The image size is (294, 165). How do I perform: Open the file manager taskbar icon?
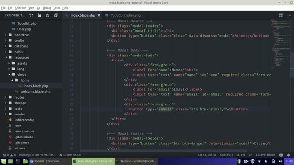(x=25, y=161)
